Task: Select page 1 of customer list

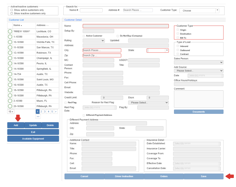Action: 37,112
